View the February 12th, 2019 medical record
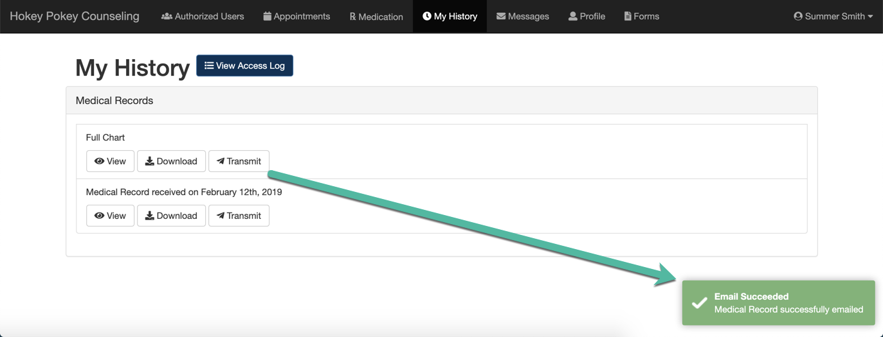Screen dimensions: 883x337 click(110, 216)
